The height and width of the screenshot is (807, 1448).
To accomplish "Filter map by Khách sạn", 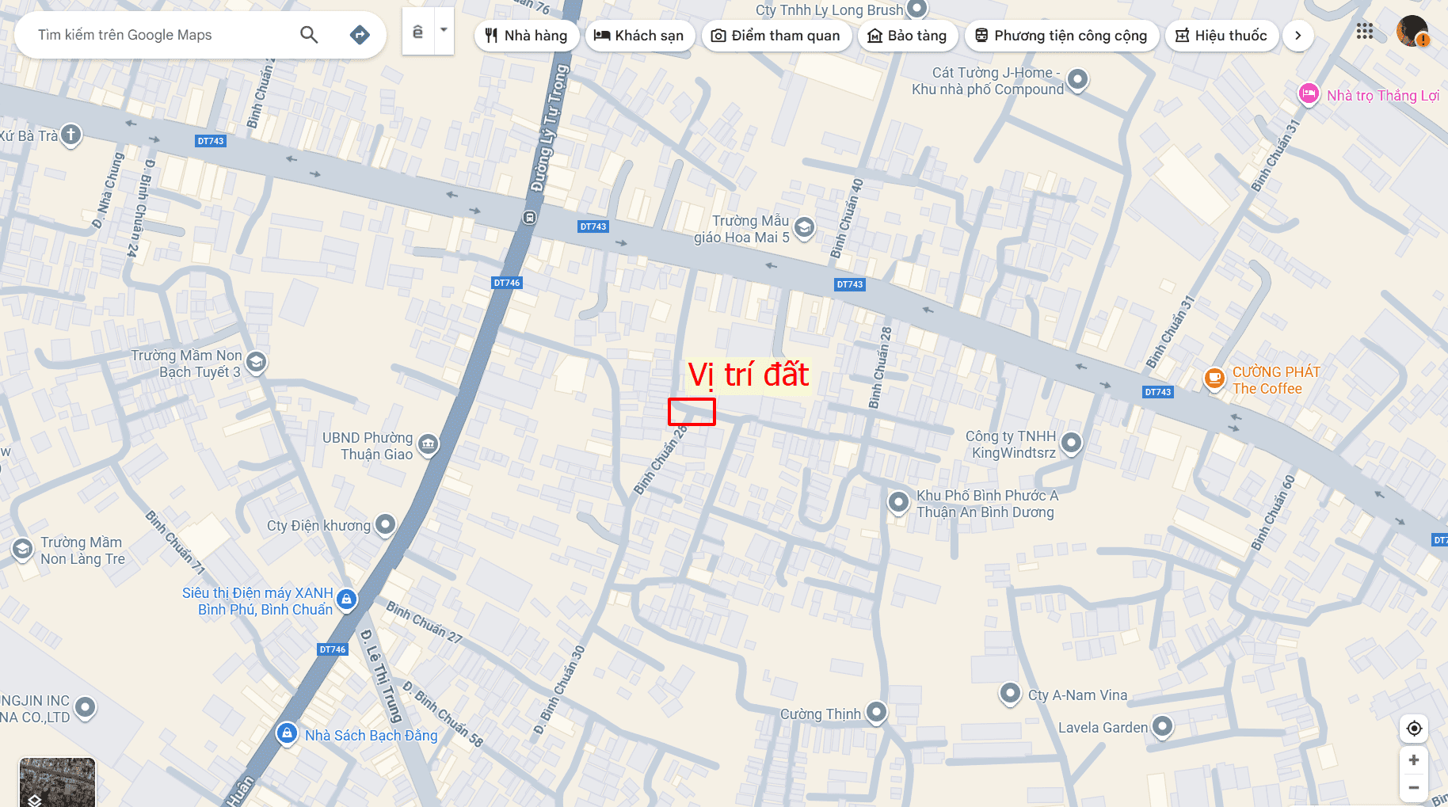I will coord(639,36).
